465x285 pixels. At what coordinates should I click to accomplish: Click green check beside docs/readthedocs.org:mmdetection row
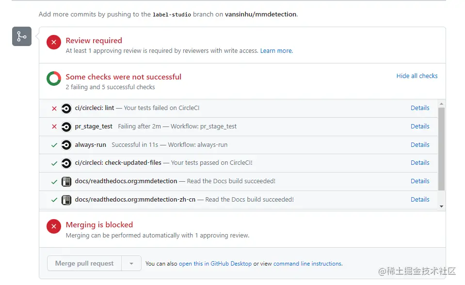tap(54, 182)
